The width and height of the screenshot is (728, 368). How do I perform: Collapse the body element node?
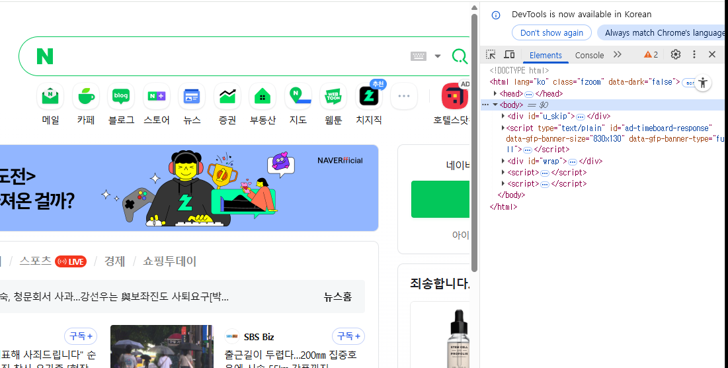[x=495, y=105]
